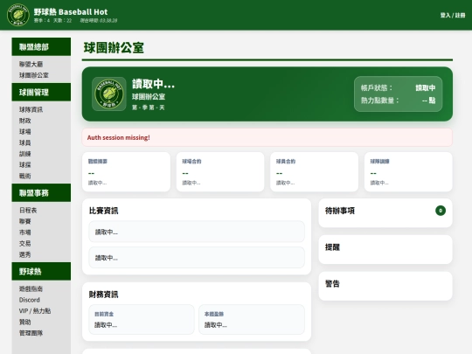Image resolution: width=472 pixels, height=354 pixels.
Task: Click the 球員合約 summary card
Action: point(315,171)
